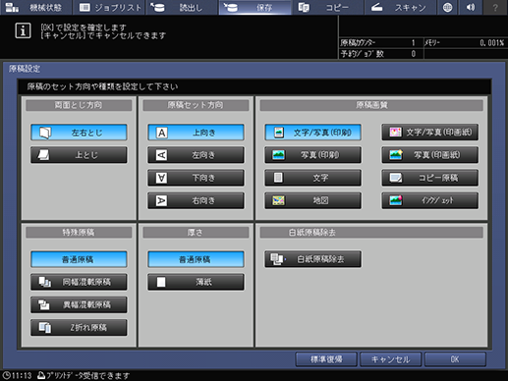The width and height of the screenshot is (508, 381).
Task: Choose コピー原稿 image quality
Action: coord(429,178)
